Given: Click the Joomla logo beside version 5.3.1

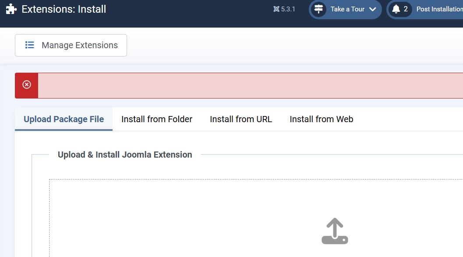Looking at the screenshot, I should pos(276,9).
